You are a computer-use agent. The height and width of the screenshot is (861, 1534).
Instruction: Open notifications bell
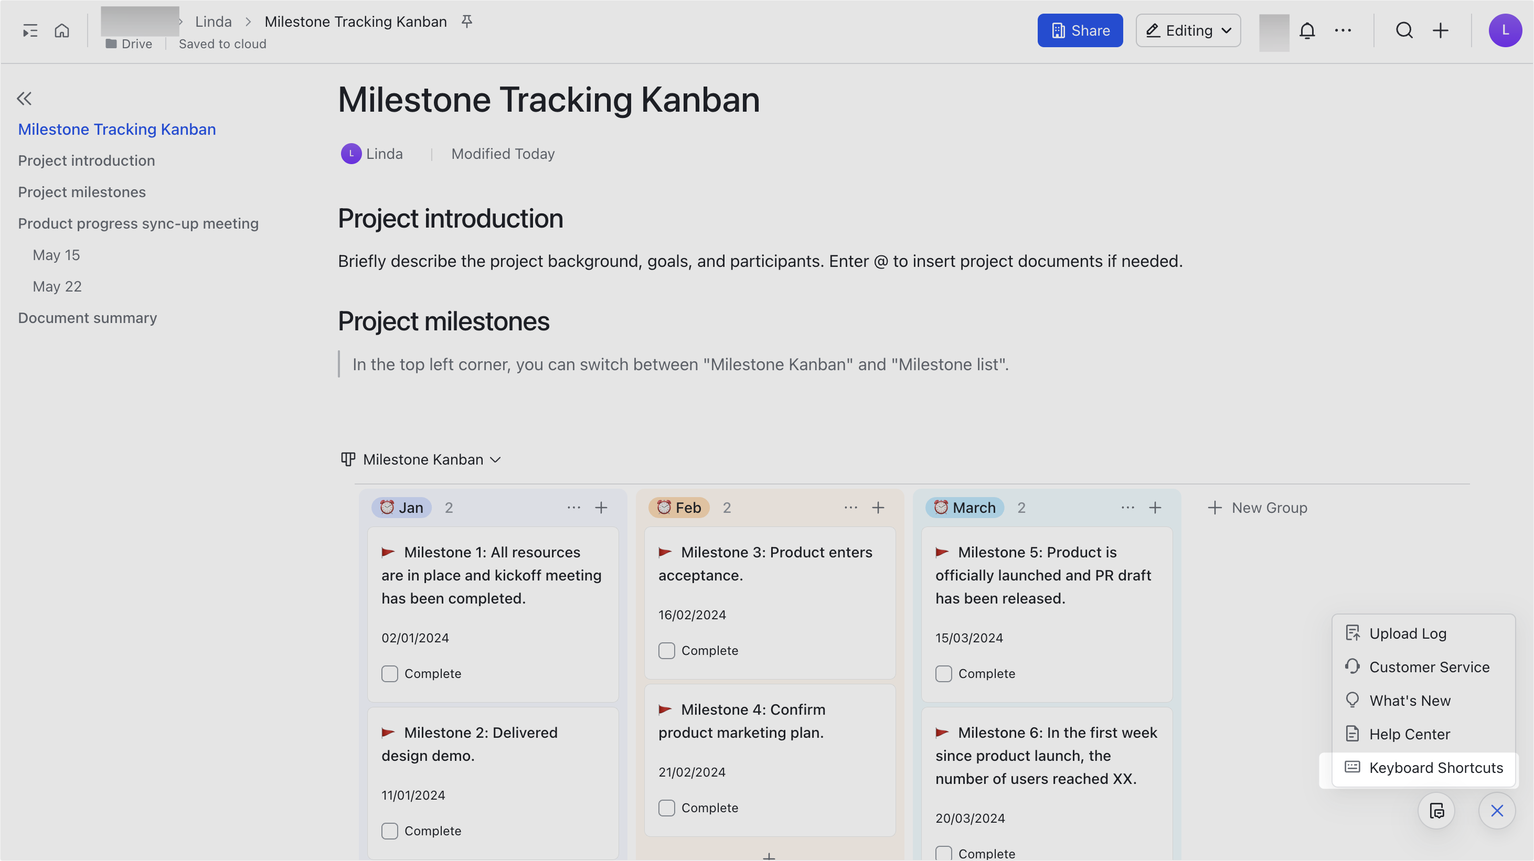click(x=1307, y=30)
